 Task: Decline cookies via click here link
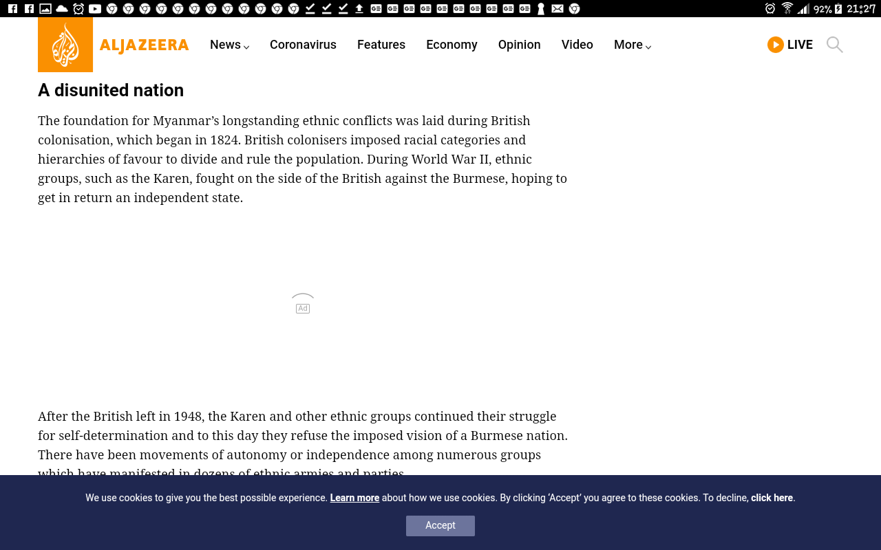(x=772, y=498)
